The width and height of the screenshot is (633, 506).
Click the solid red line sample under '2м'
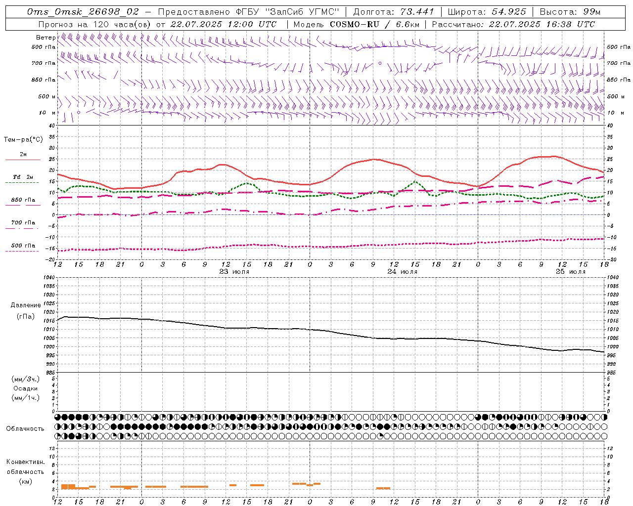coord(23,160)
